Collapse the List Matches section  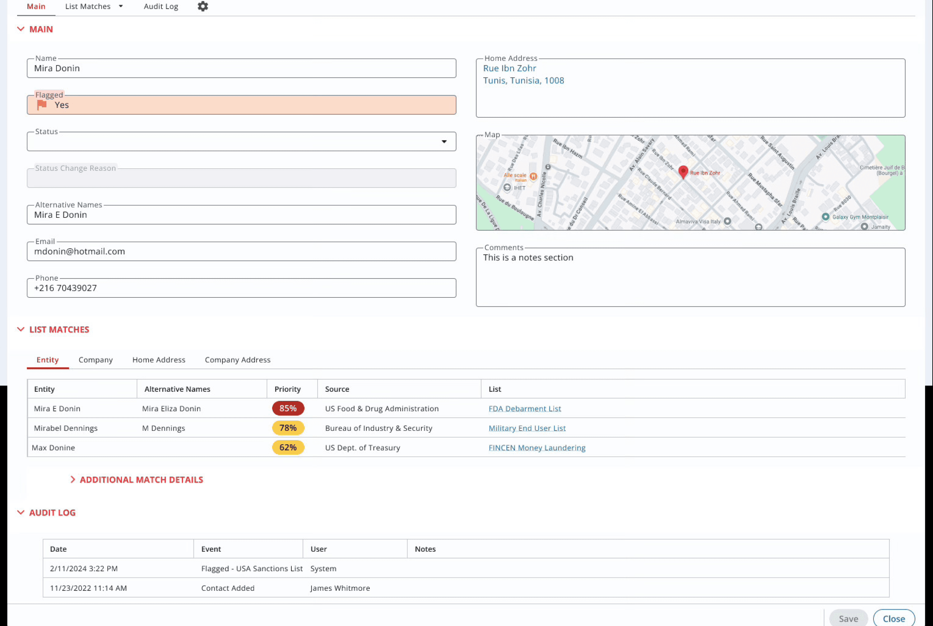point(21,329)
